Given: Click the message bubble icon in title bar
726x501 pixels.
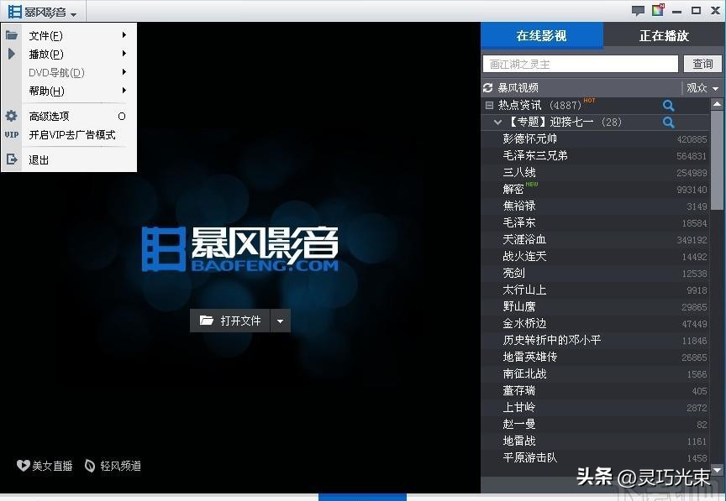Looking at the screenshot, I should 638,11.
